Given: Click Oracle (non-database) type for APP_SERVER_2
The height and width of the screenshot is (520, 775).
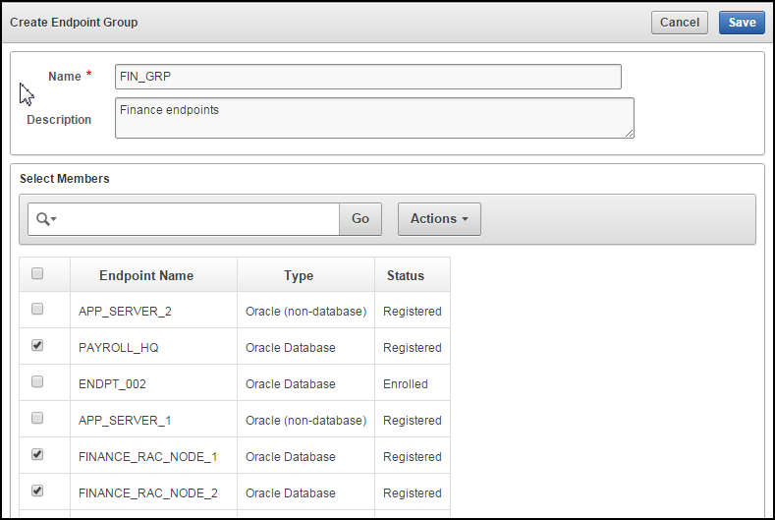Looking at the screenshot, I should point(305,312).
